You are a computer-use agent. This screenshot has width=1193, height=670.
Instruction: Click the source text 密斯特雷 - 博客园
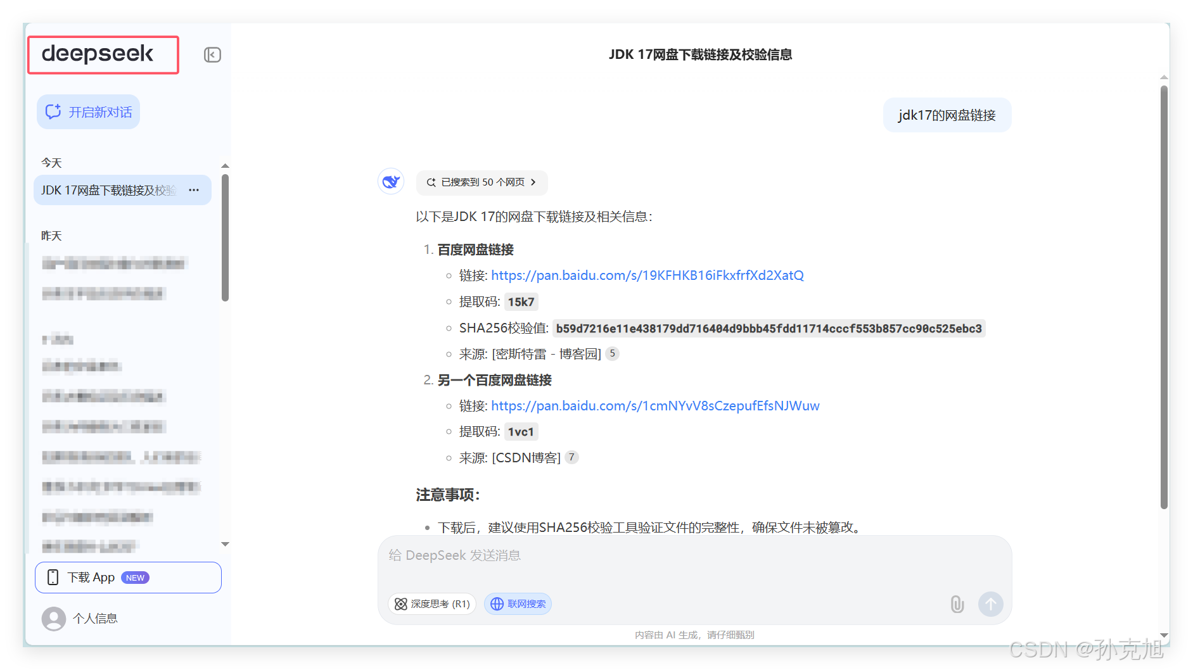pos(547,354)
